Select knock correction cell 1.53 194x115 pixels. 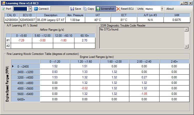[55, 77]
